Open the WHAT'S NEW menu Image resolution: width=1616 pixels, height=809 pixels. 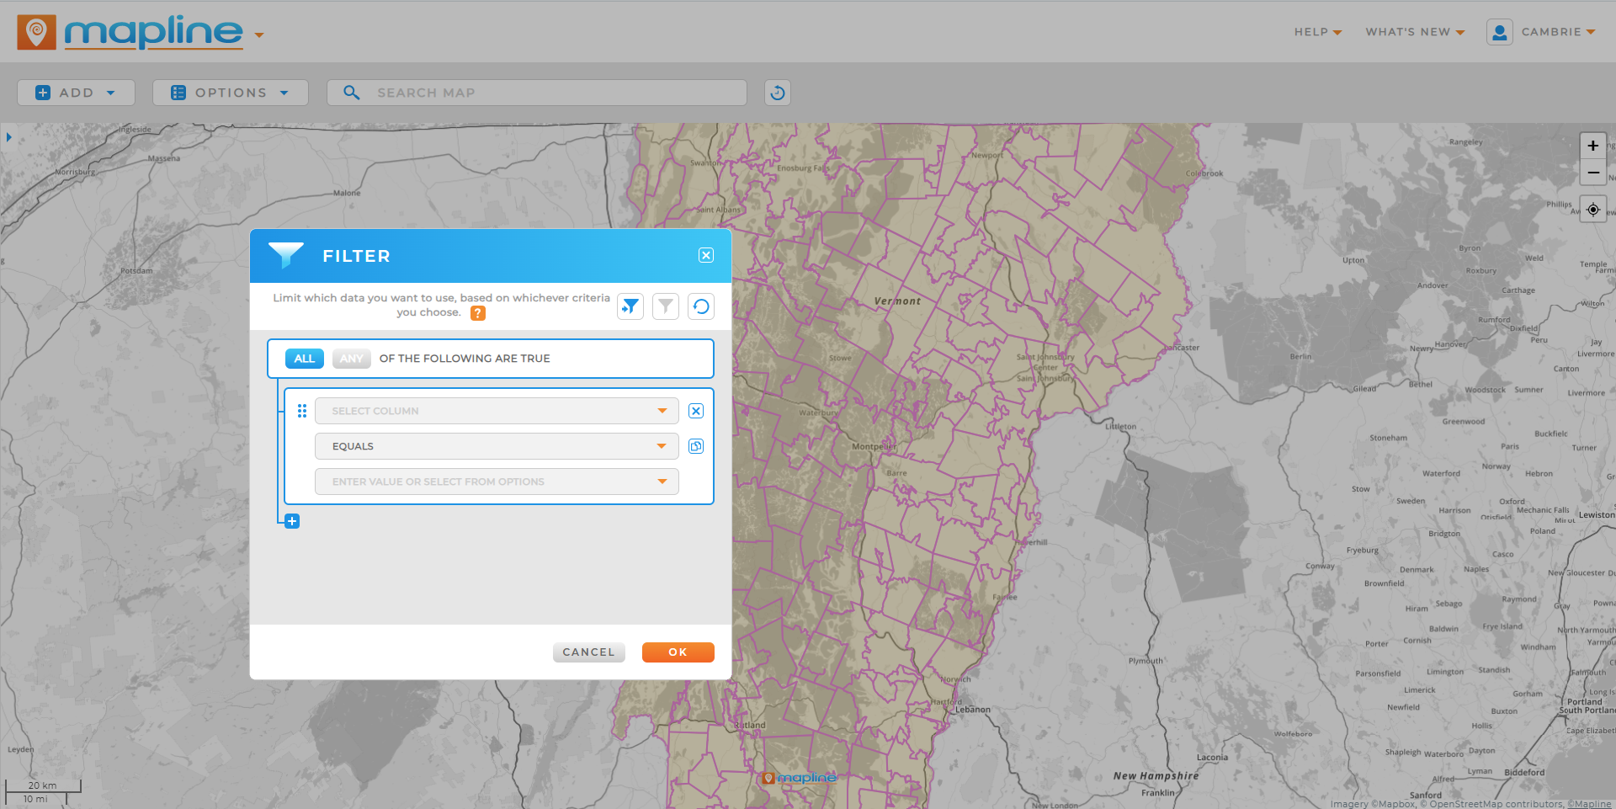click(x=1416, y=32)
